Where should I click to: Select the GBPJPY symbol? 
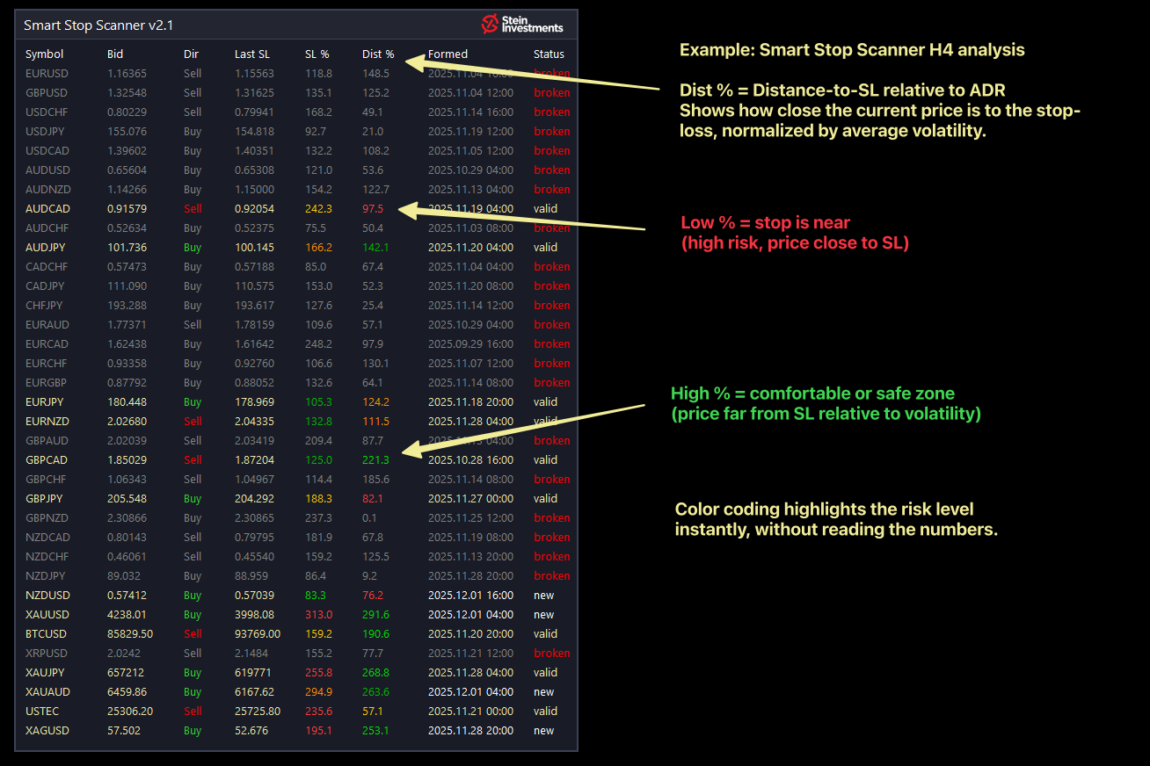45,499
